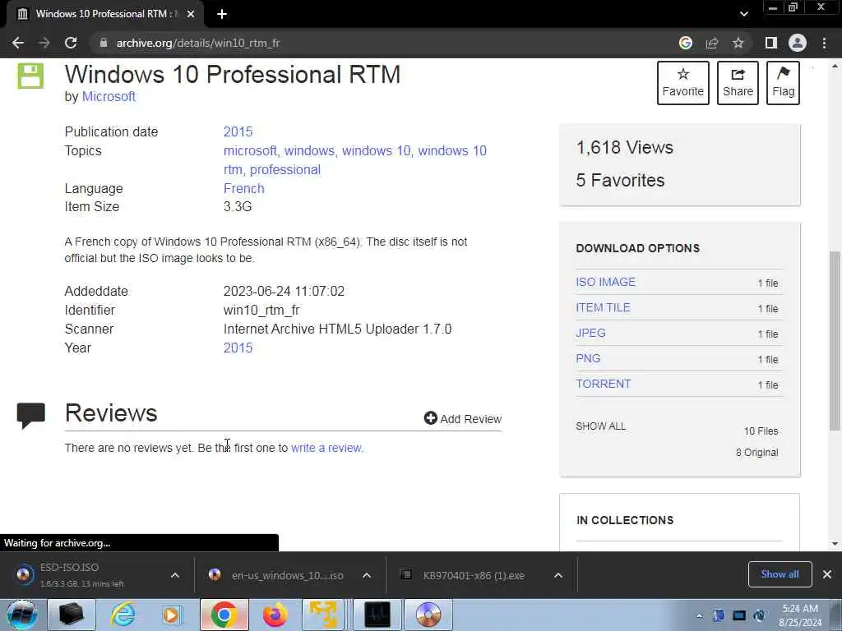This screenshot has width=842, height=631.
Task: Open the professional topic link
Action: click(285, 169)
